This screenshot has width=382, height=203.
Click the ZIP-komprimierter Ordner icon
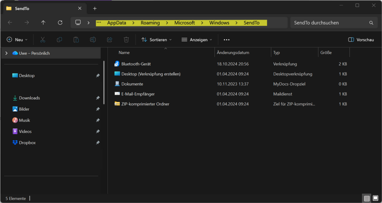pos(117,104)
